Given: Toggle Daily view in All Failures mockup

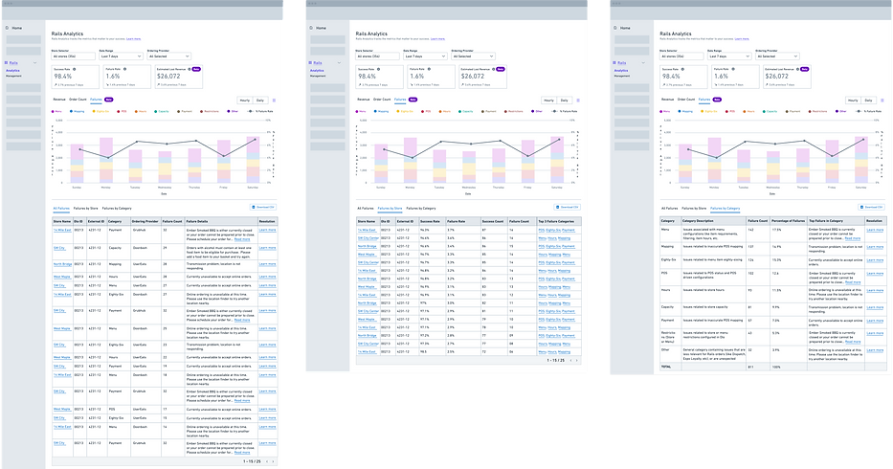Looking at the screenshot, I should point(260,100).
